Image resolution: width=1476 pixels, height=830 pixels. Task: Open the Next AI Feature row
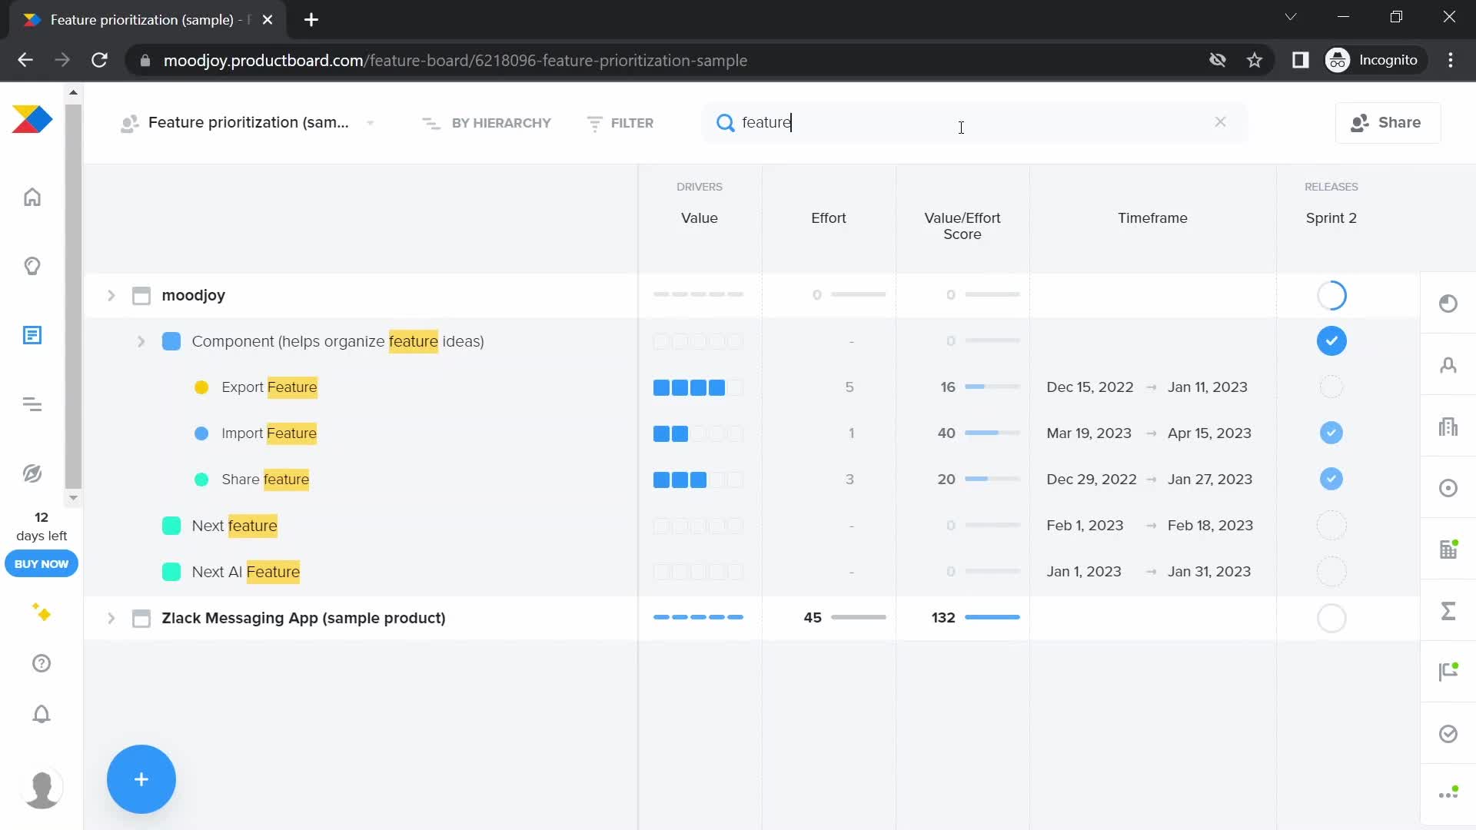246,572
